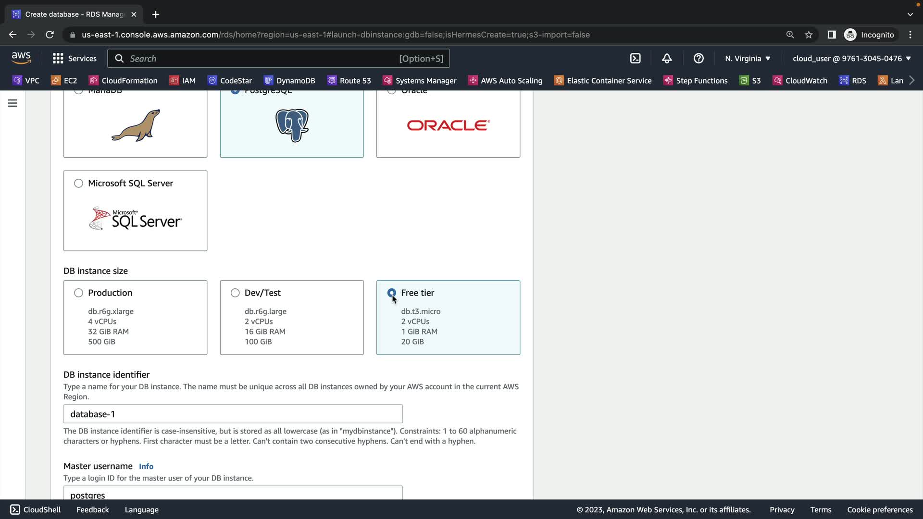This screenshot has width=923, height=519.
Task: Open the Route 53 favorites item
Action: [349, 80]
